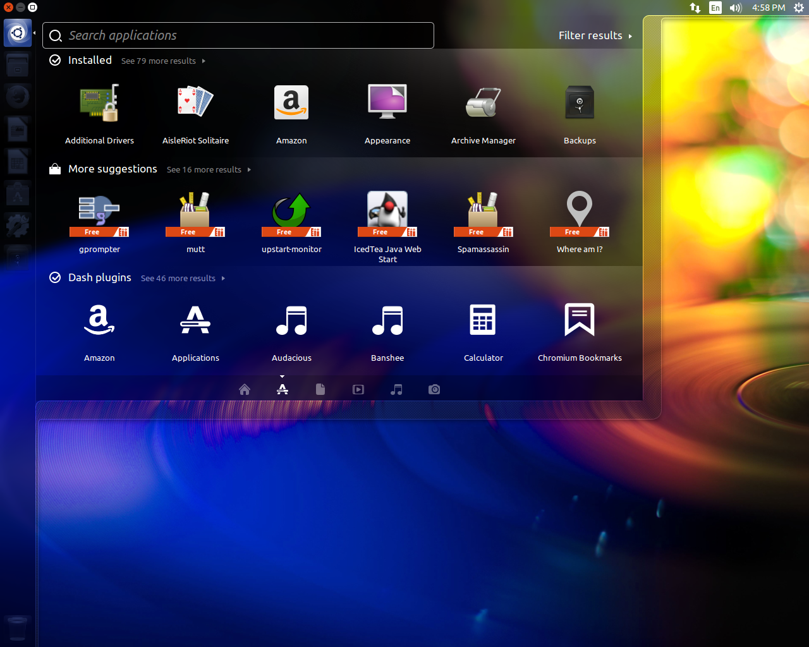Switch to the Music lens
Viewport: 809px width, 647px height.
tap(396, 389)
